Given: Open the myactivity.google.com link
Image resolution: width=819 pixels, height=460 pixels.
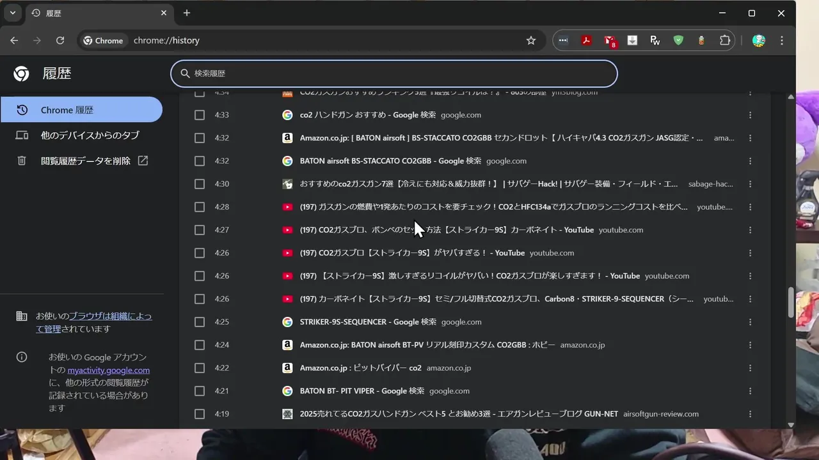Looking at the screenshot, I should pyautogui.click(x=109, y=370).
